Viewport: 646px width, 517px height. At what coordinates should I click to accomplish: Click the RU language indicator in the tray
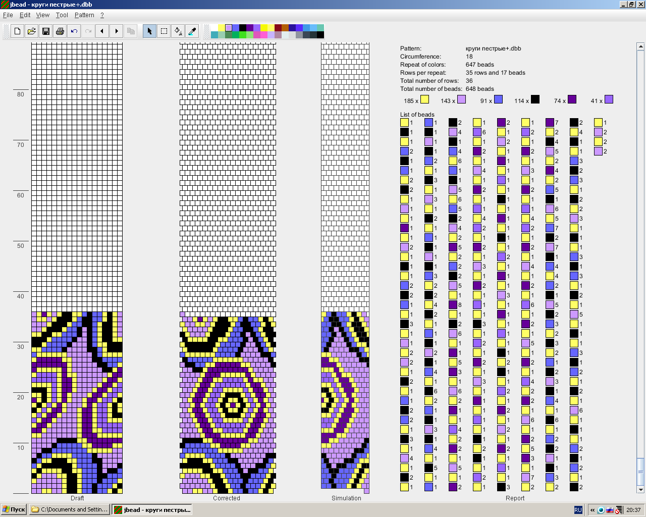pos(578,510)
